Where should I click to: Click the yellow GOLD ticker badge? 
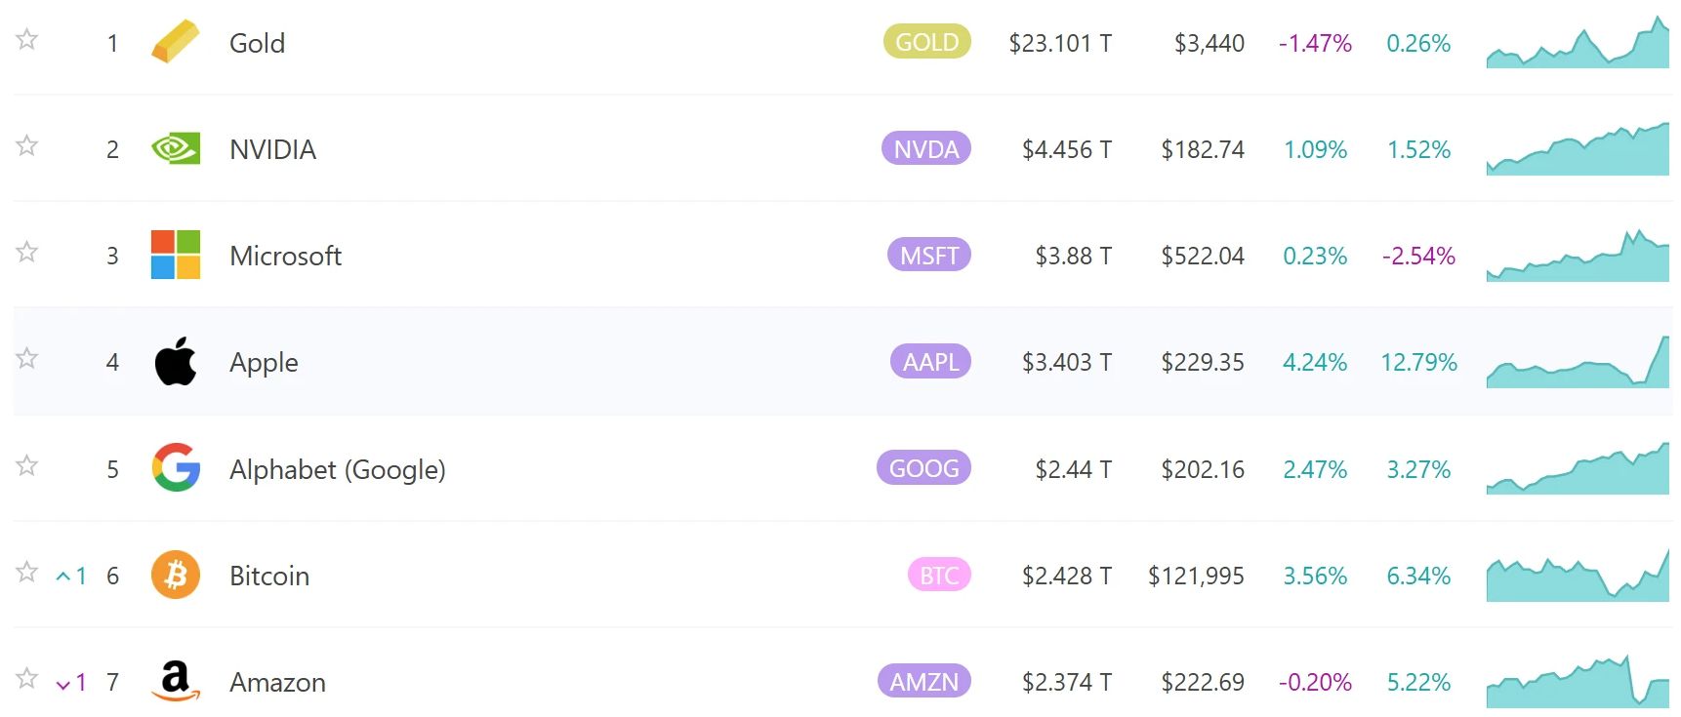click(x=926, y=43)
